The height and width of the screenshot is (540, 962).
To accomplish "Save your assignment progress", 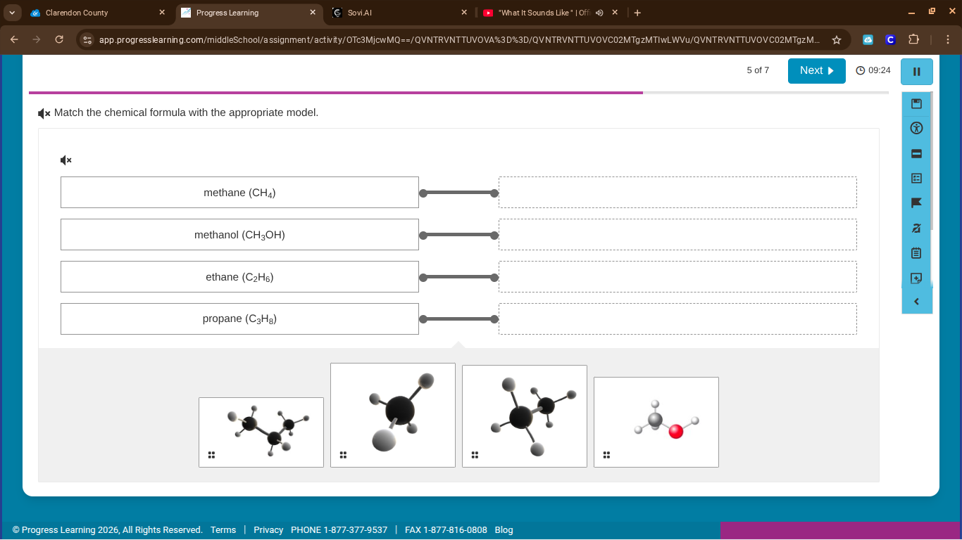I will click(x=916, y=103).
